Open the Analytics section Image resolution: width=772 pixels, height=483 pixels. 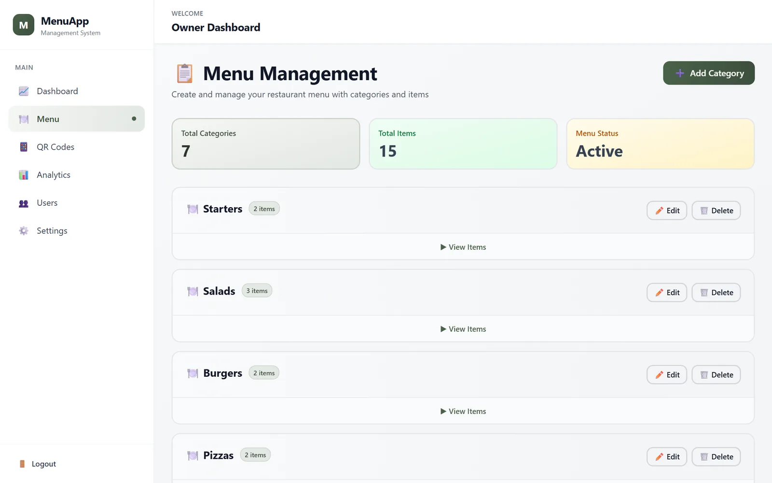[77, 175]
